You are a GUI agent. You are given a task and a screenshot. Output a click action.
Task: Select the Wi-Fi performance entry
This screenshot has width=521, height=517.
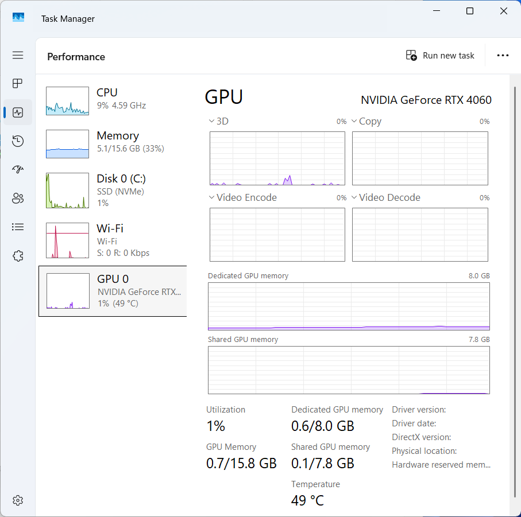click(113, 240)
